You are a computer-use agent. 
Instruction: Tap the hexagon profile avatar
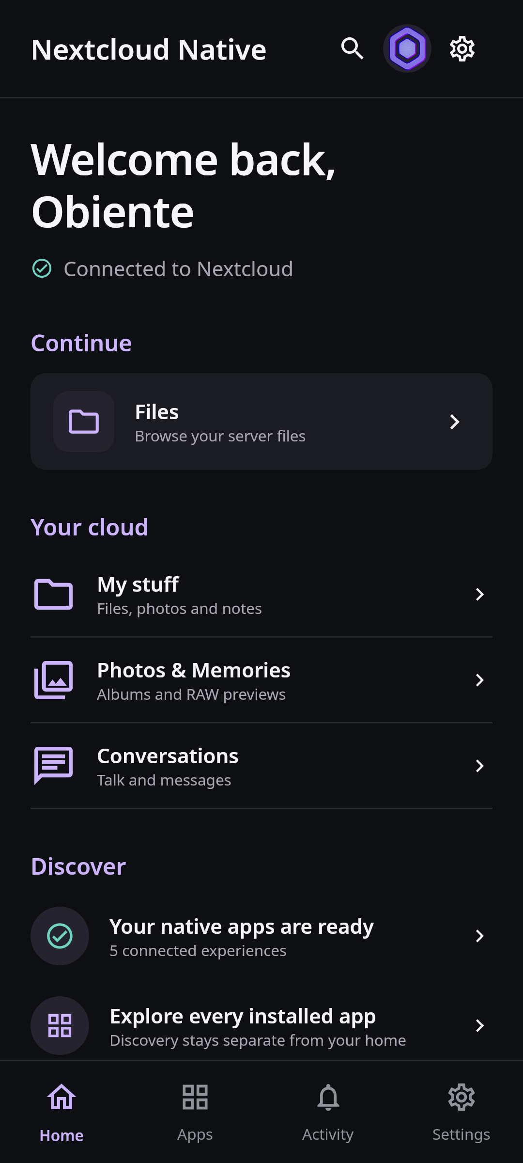407,48
